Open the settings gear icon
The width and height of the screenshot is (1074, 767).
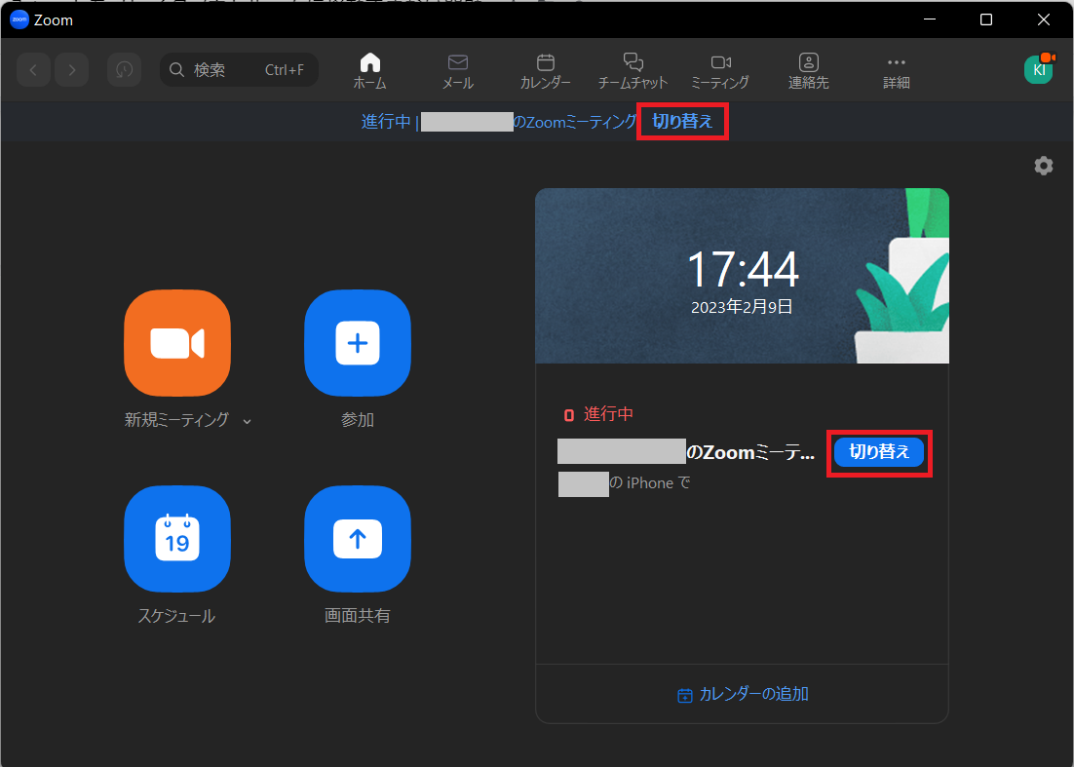coord(1044,166)
